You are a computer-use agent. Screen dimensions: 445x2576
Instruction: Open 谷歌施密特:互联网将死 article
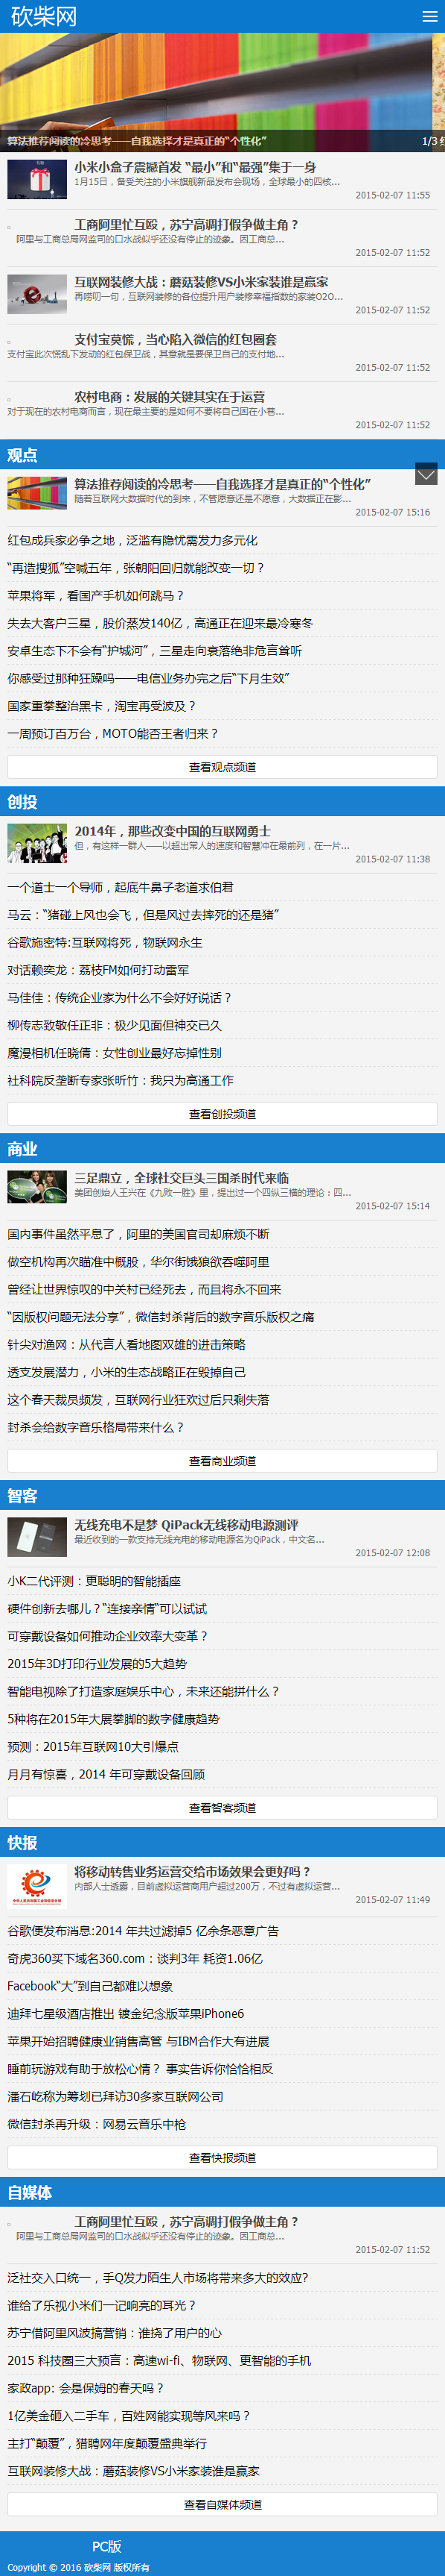click(105, 942)
